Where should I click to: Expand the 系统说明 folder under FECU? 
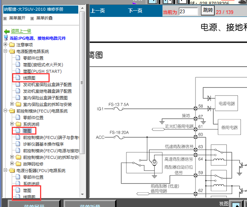coord(12,124)
